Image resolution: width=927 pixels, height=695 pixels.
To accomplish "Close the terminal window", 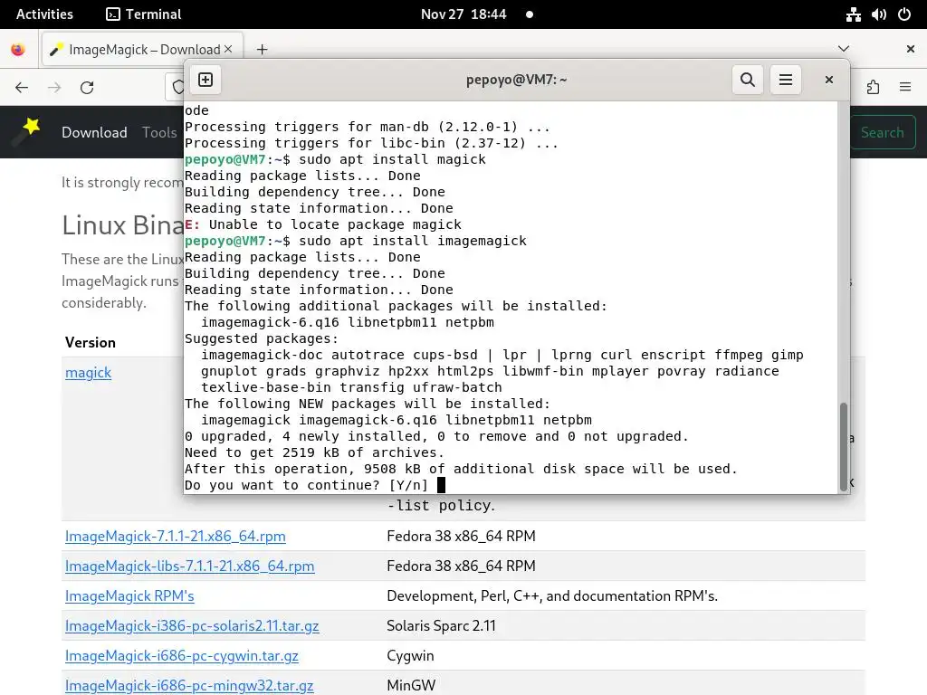I will 829,80.
